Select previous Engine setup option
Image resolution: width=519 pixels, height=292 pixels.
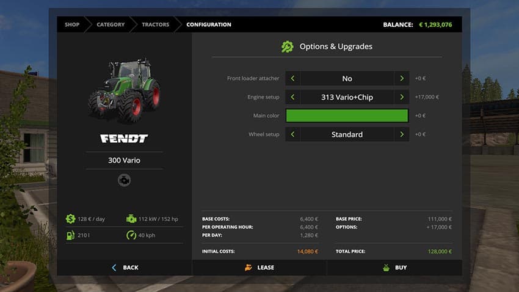point(292,97)
